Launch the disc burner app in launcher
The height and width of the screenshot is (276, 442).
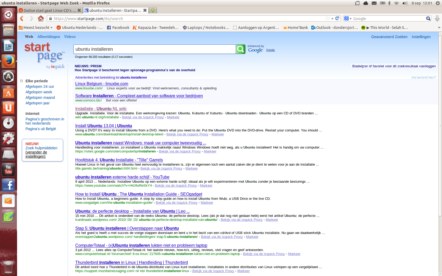pyautogui.click(x=8, y=123)
